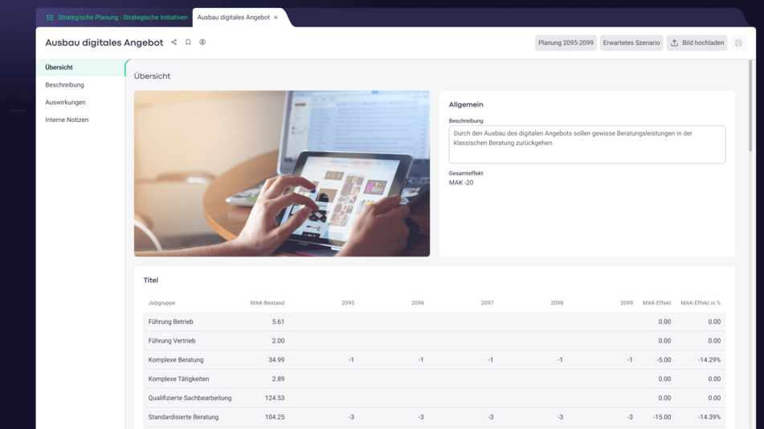Click the circular icon after the bookmark
Viewport: 764px width, 429px height.
tap(202, 42)
